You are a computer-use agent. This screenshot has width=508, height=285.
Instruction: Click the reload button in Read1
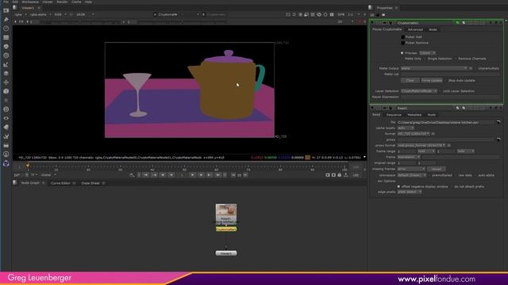click(x=436, y=169)
